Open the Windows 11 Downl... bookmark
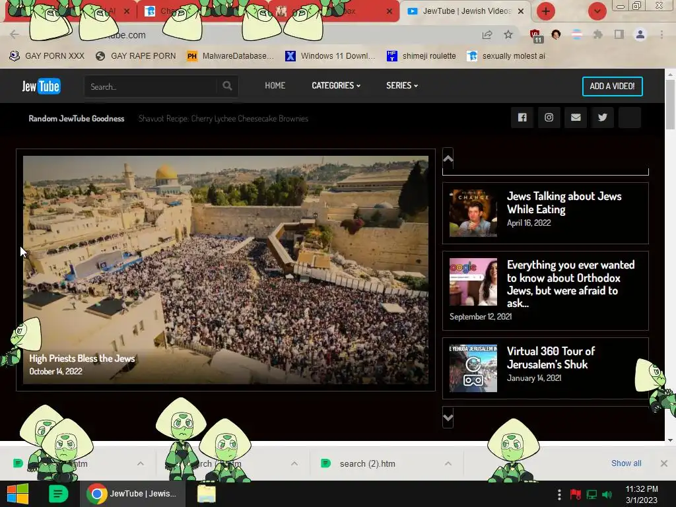This screenshot has height=507, width=676. pyautogui.click(x=330, y=56)
